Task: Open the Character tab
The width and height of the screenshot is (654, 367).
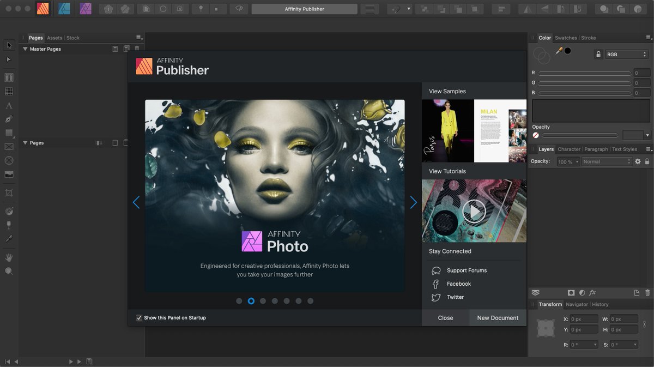Action: [569, 149]
